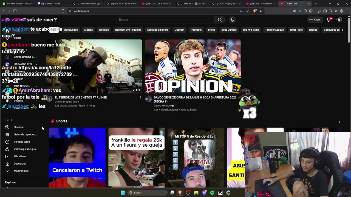Open the share icon in address bar
This screenshot has width=351, height=197.
(x=248, y=11)
